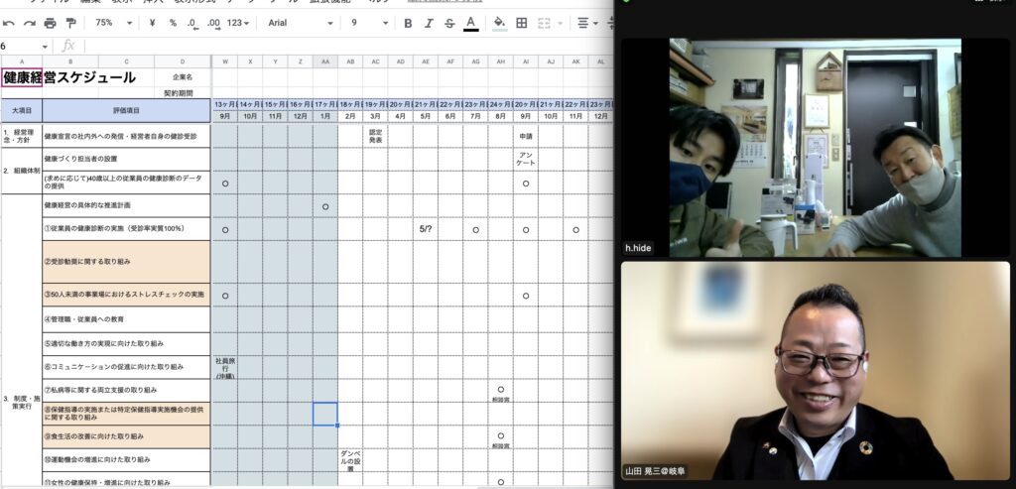Select the ②受診勧奨に関する取り組み cell

[126, 262]
